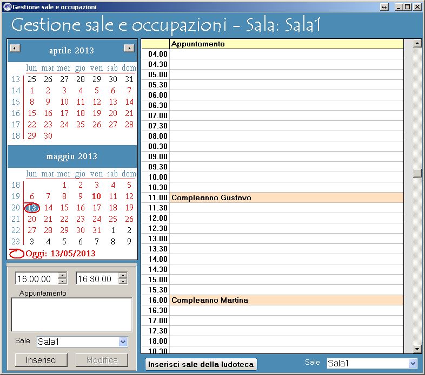This screenshot has width=425, height=375.
Task: Click the maggio 2013 month title
Action: tap(71, 156)
